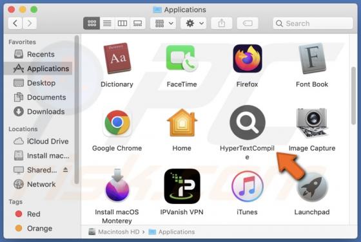Close the Finder window with red button
Image resolution: width=361 pixels, height=242 pixels.
12,10
